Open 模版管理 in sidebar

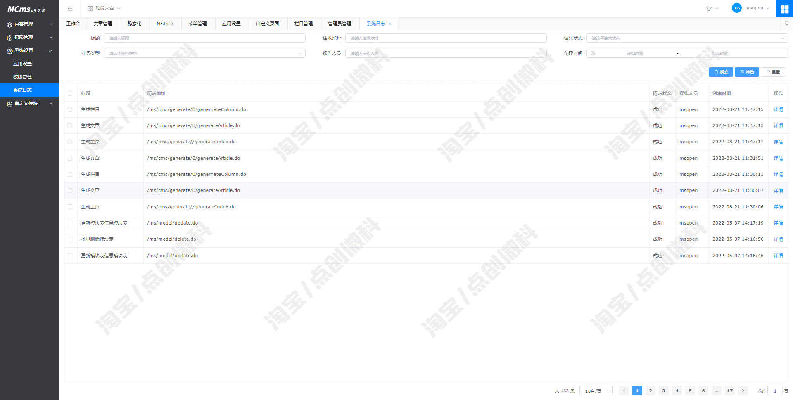[30, 77]
